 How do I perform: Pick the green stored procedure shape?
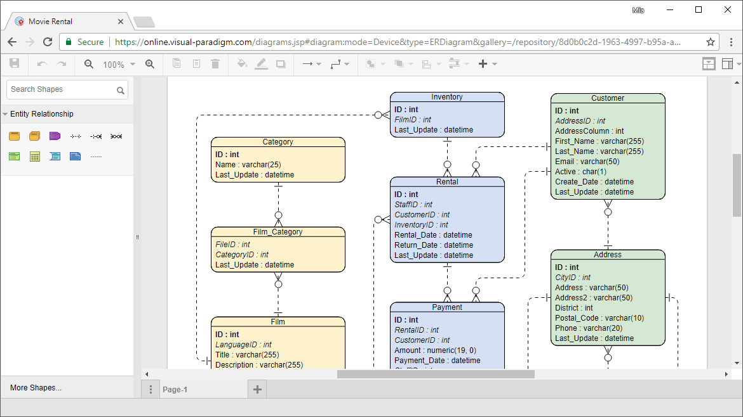coord(15,157)
